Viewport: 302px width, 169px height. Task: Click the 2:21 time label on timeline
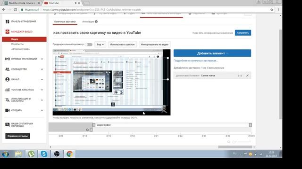[156, 136]
